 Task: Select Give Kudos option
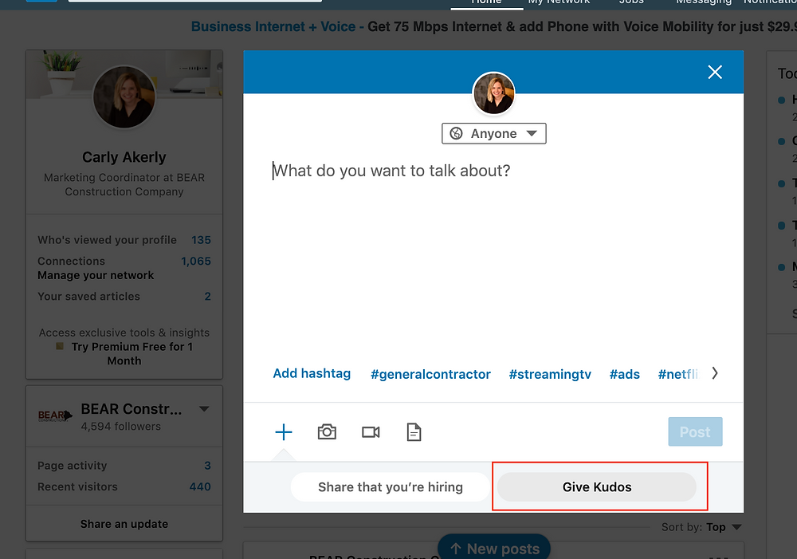597,487
